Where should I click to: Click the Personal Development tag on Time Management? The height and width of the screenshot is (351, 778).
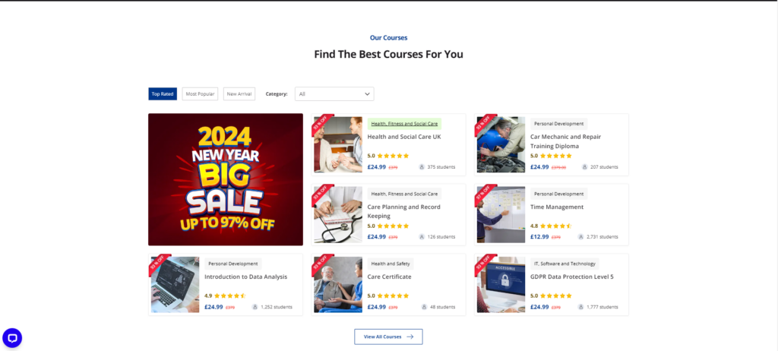[558, 194]
